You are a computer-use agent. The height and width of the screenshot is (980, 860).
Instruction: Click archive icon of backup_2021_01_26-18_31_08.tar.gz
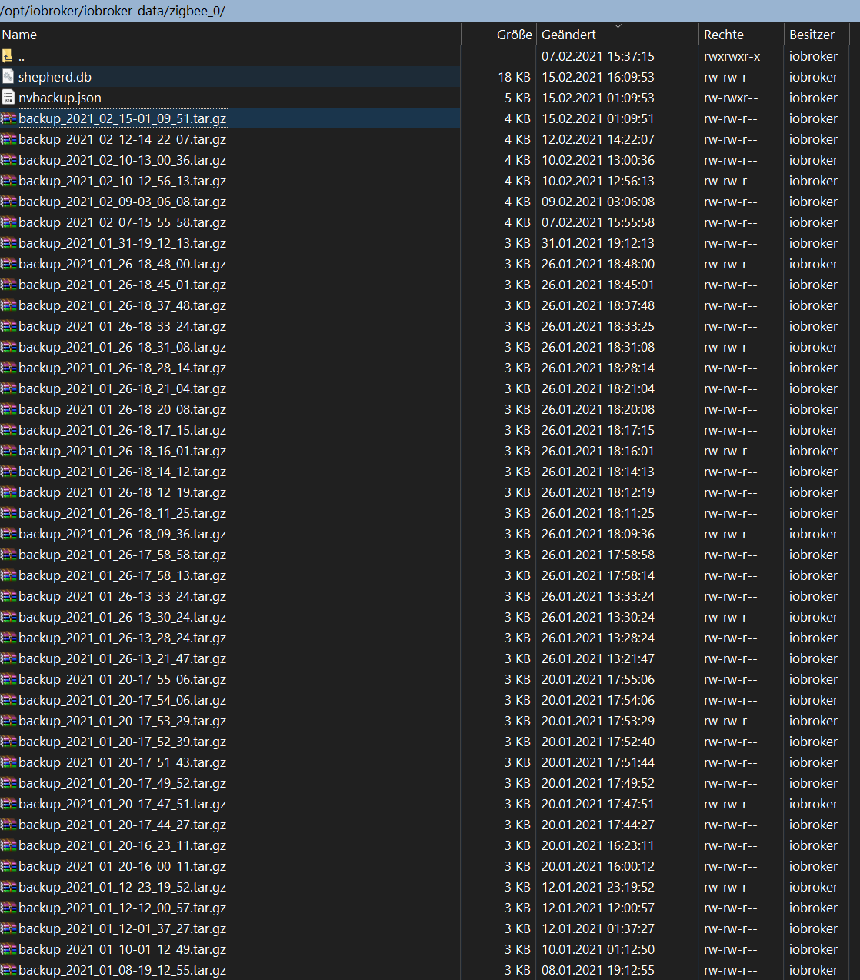[x=8, y=347]
